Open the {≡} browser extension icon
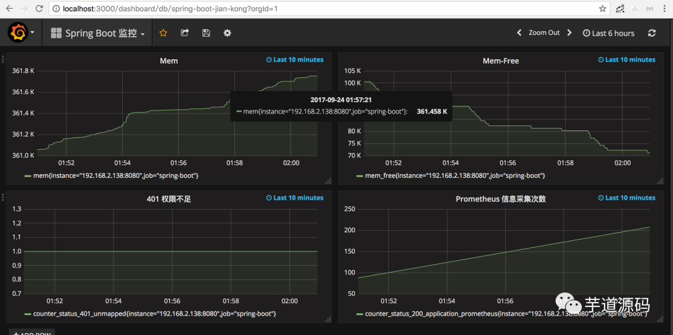This screenshot has width=673, height=335. (x=650, y=9)
